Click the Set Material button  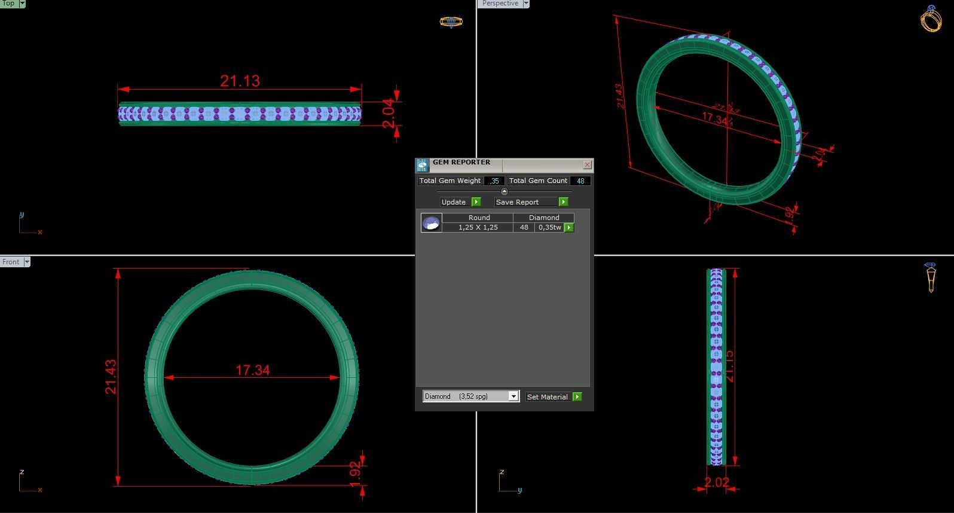coord(548,396)
